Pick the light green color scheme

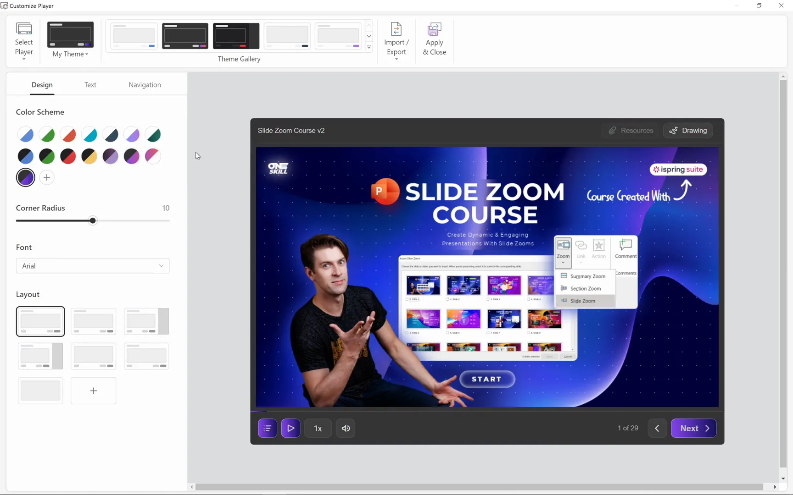click(47, 135)
